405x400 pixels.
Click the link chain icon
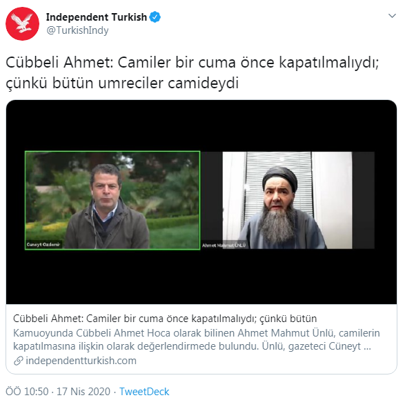click(x=19, y=361)
